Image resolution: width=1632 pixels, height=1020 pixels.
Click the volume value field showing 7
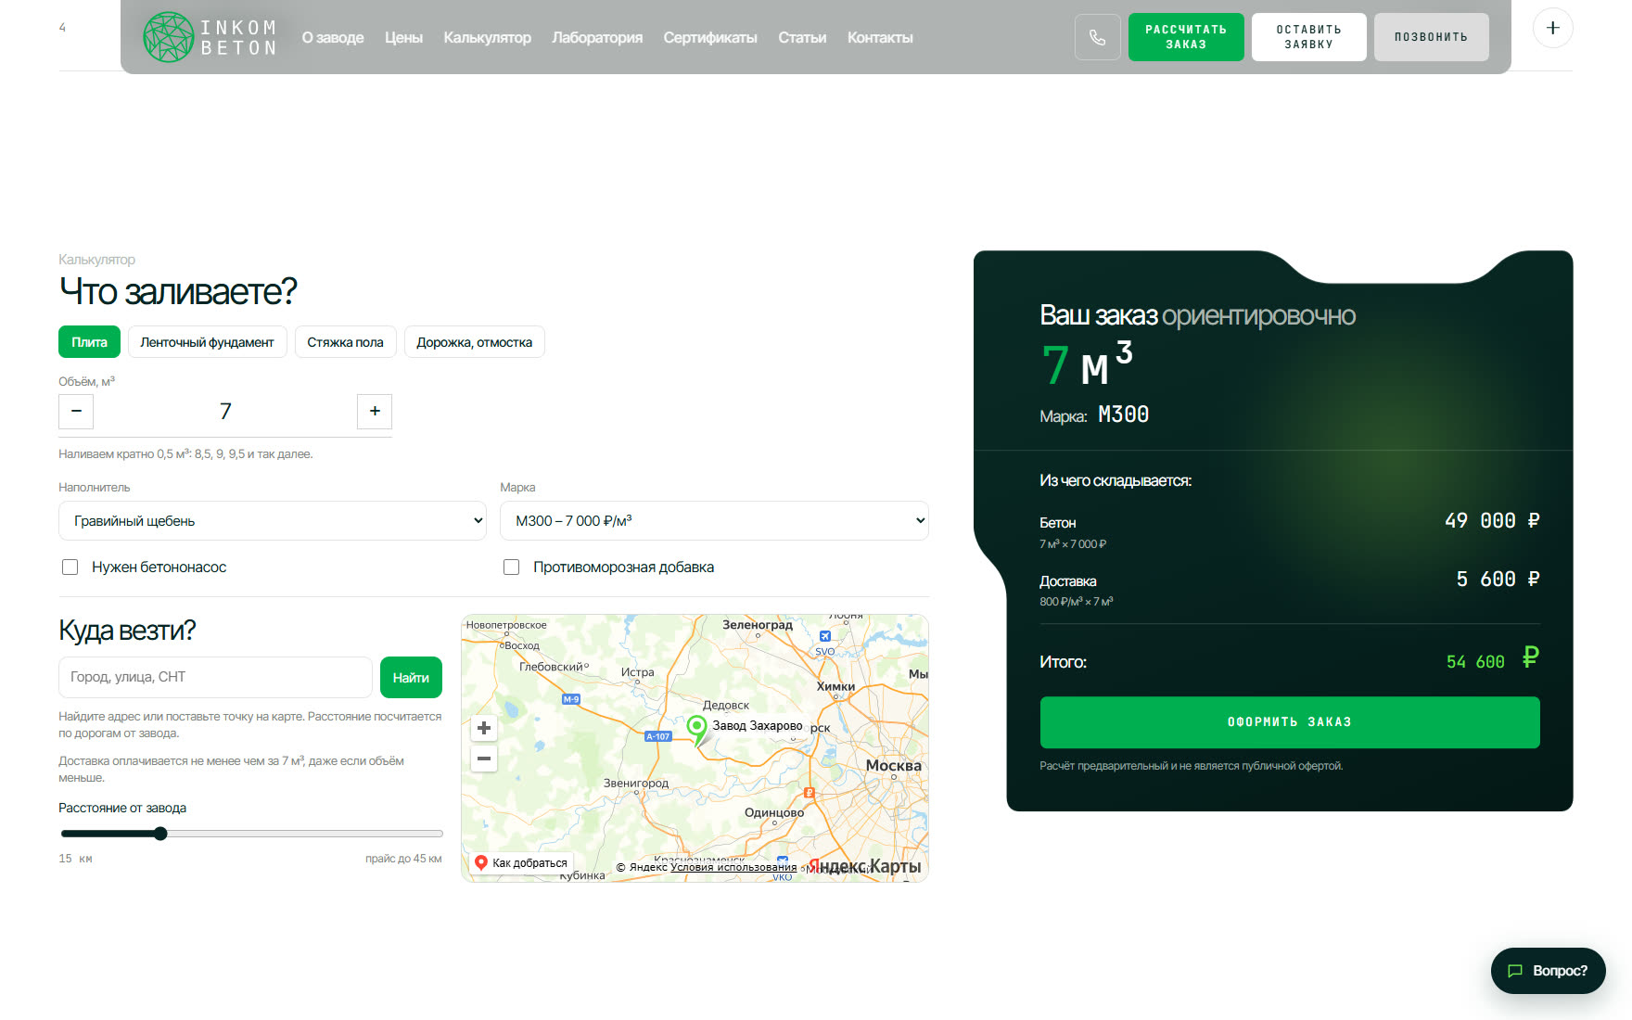click(x=225, y=411)
